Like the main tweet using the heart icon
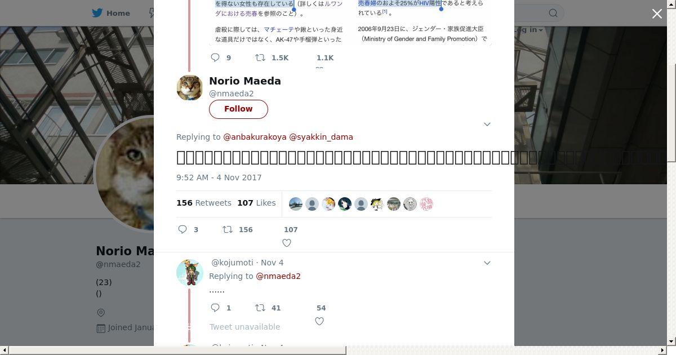The height and width of the screenshot is (355, 676). click(287, 243)
